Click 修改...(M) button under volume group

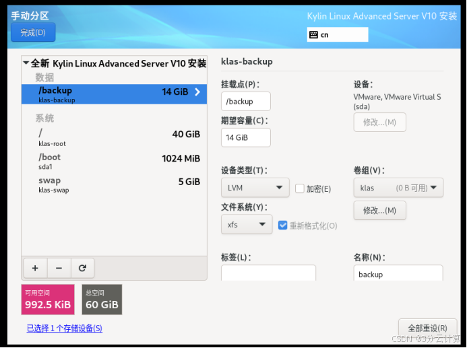click(380, 211)
